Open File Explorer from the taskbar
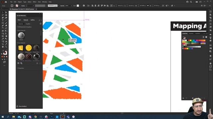The width and height of the screenshot is (213, 119). 14,117
